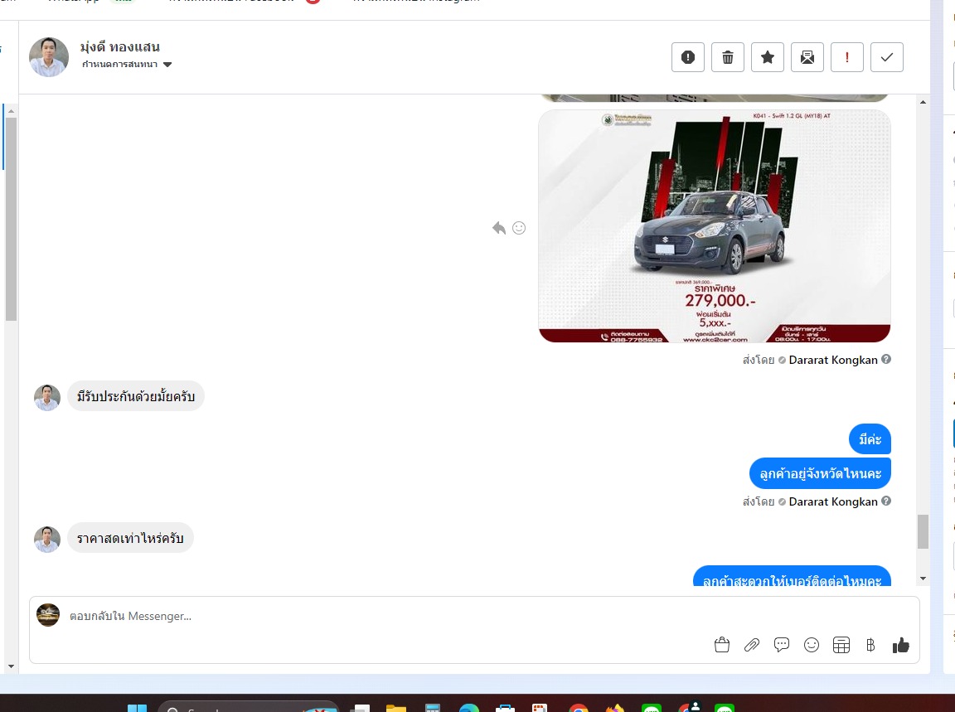Select the blue reply bubble 'มีค่ะ'
Screen dimensions: 955x712
pos(870,439)
